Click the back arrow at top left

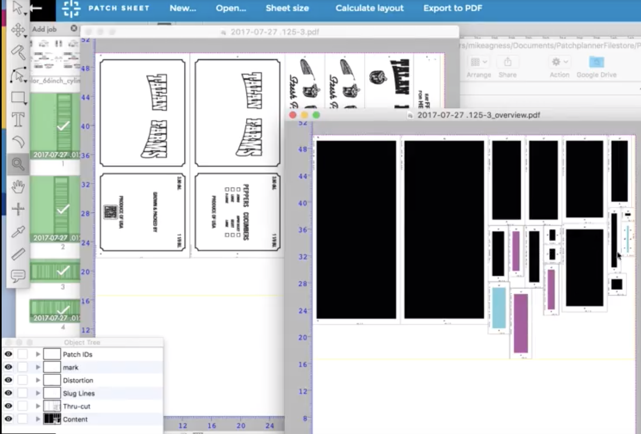[x=36, y=8]
